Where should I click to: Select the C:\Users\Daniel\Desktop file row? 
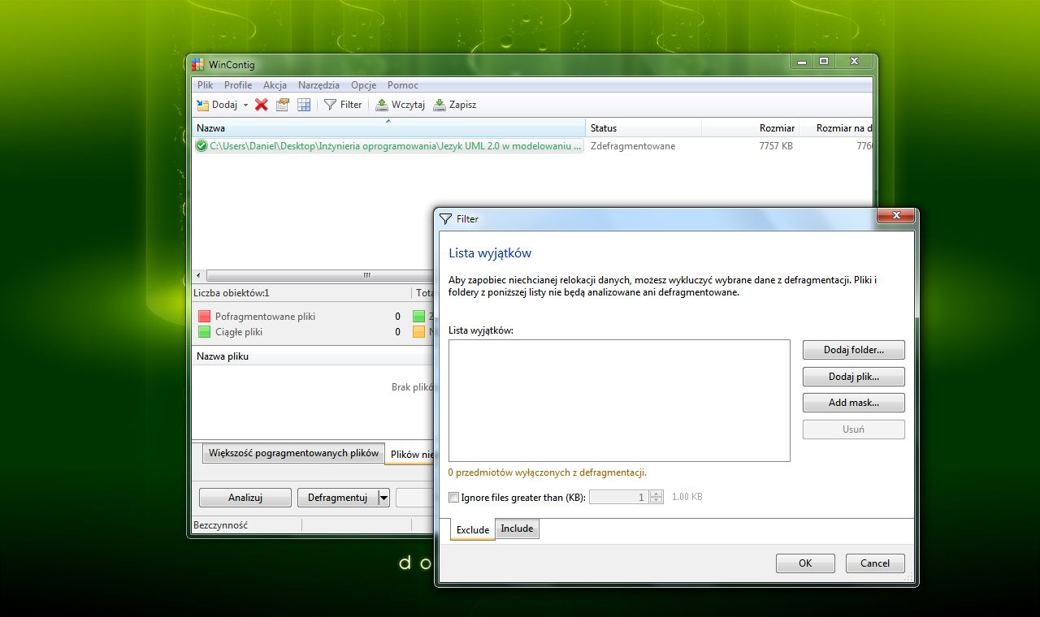[x=388, y=146]
